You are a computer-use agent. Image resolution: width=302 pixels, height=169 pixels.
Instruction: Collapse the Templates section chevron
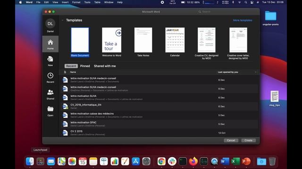click(x=62, y=20)
